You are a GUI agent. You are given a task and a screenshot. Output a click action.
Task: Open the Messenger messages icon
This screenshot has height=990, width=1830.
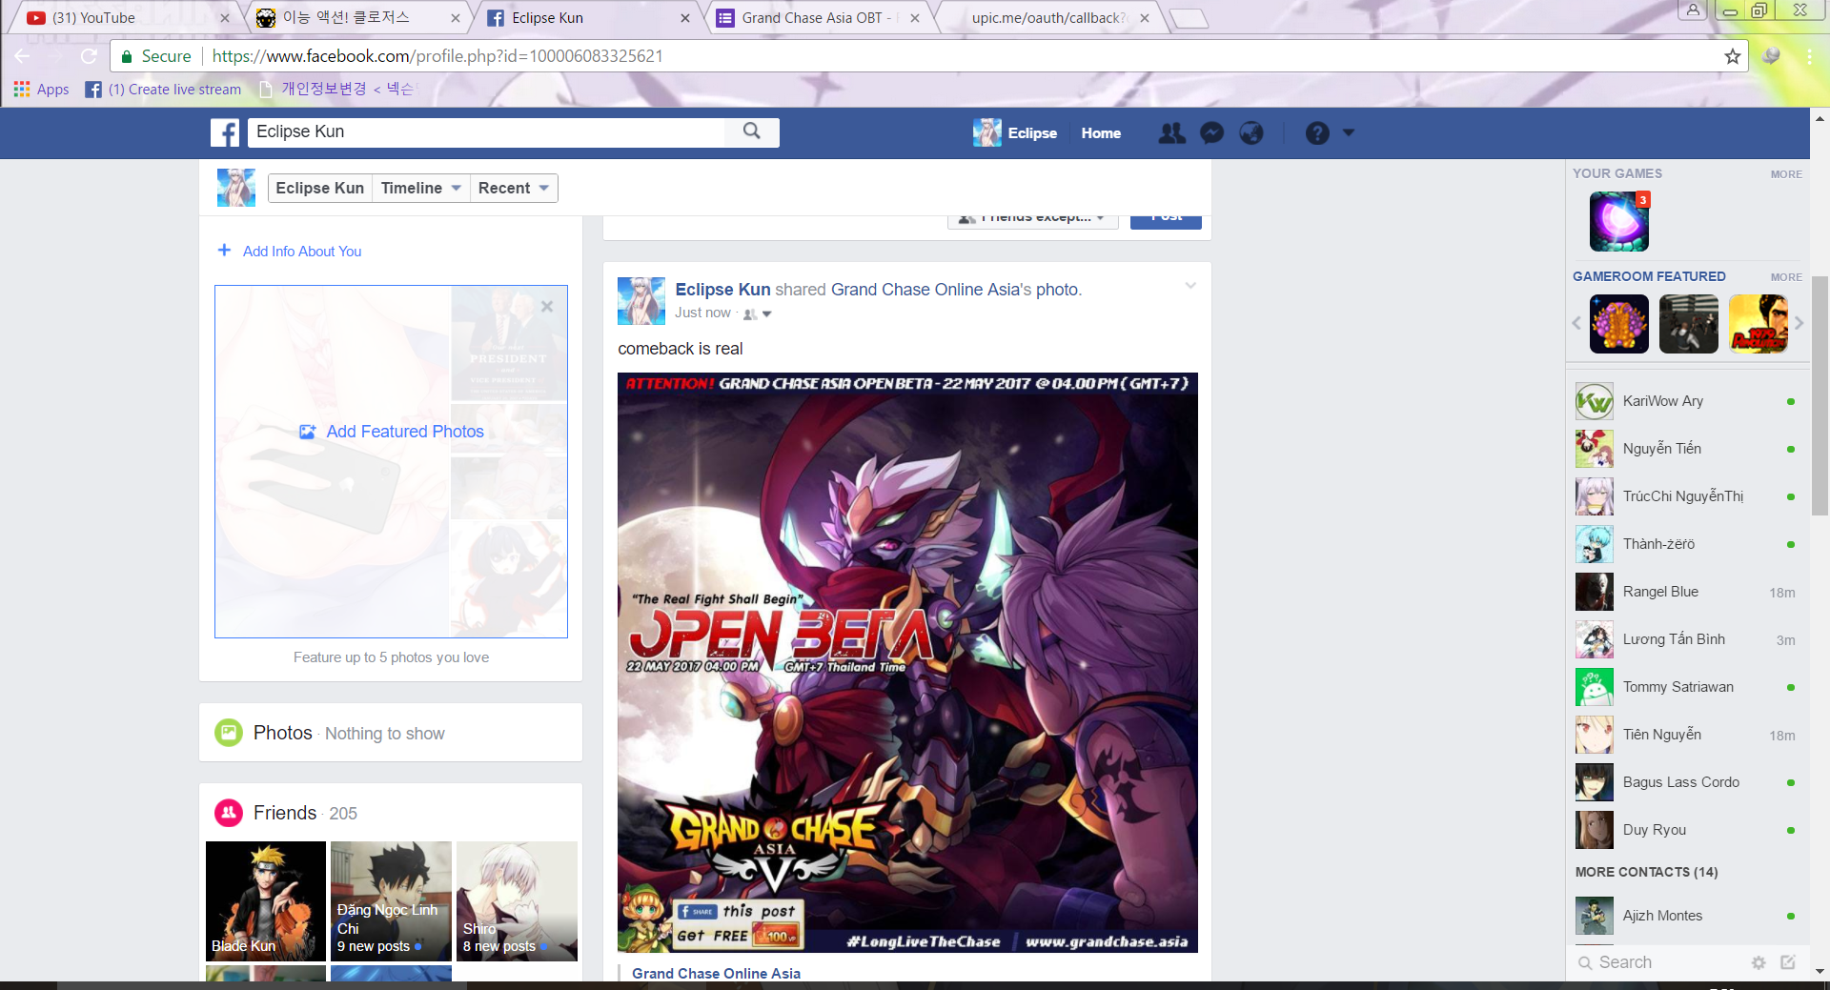[1211, 133]
